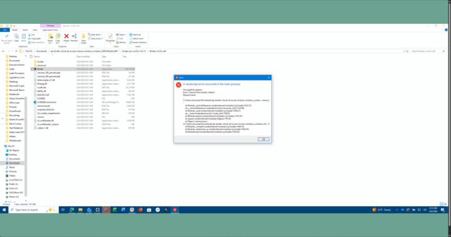Select the ffmpeg.dll file
Viewport: 451px width, 237px height.
point(42,84)
